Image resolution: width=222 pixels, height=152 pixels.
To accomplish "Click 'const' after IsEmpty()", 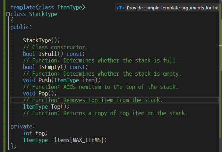I will point(77,67).
